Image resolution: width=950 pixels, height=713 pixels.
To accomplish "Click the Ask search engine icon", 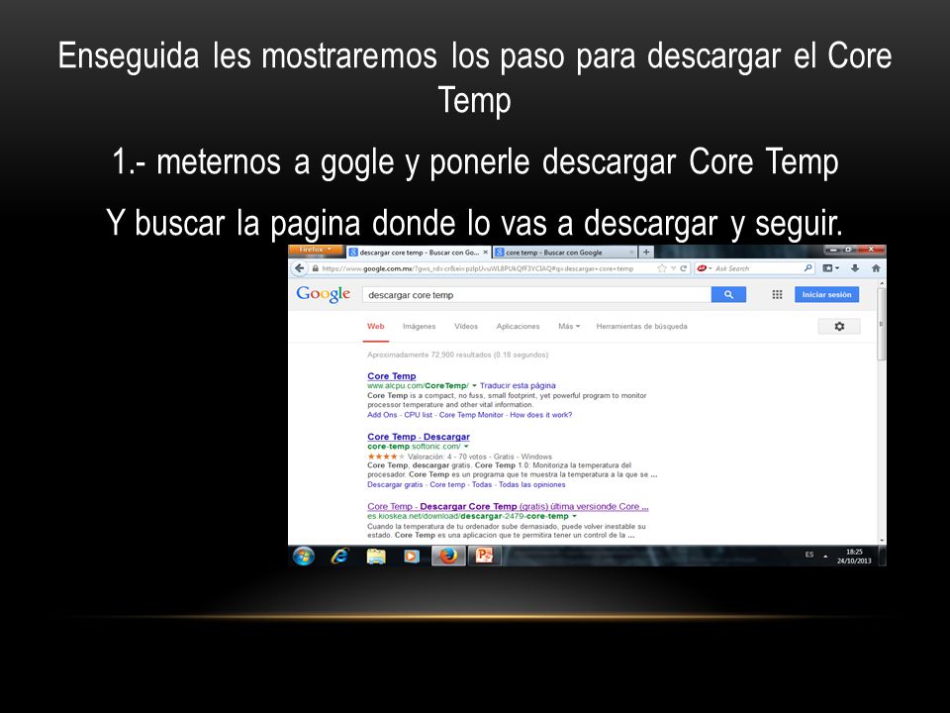I will click(x=702, y=268).
